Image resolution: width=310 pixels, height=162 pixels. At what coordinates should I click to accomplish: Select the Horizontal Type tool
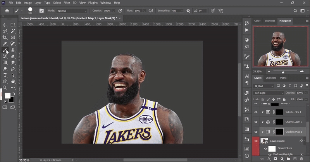point(5,75)
